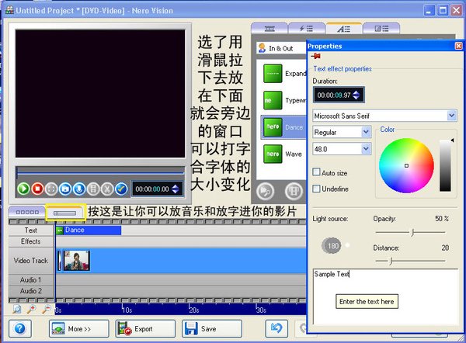
Task: Minimize the Nero Vision window
Action: click(429, 11)
